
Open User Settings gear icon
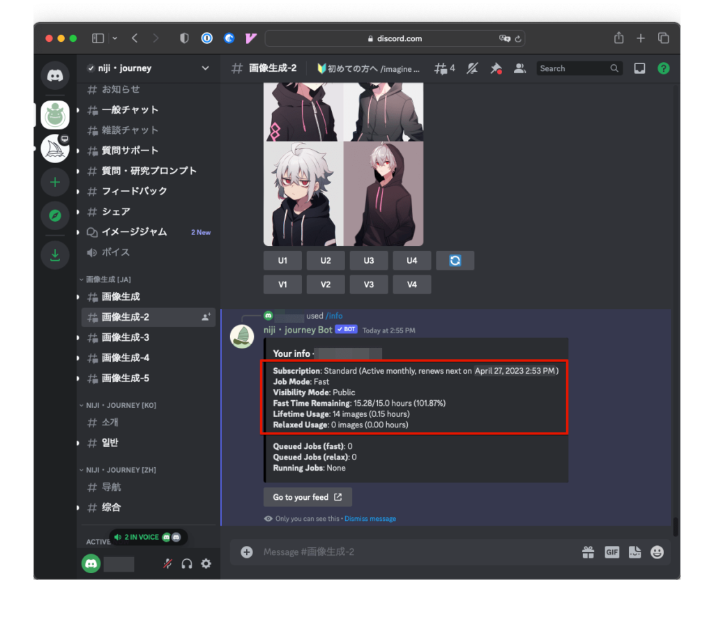pyautogui.click(x=206, y=564)
